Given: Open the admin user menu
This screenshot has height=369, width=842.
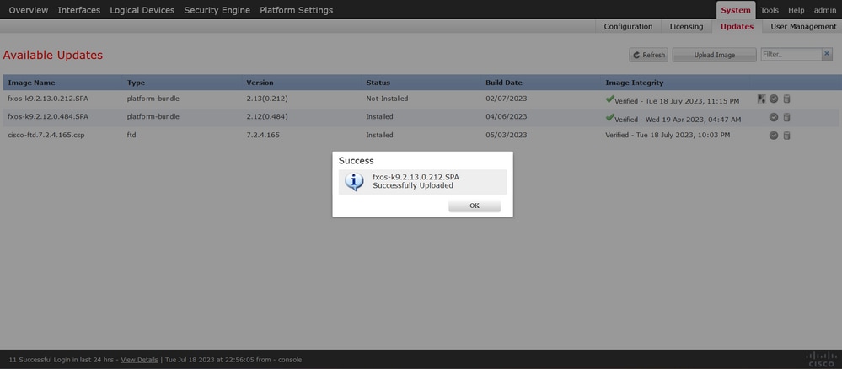Looking at the screenshot, I should point(825,10).
